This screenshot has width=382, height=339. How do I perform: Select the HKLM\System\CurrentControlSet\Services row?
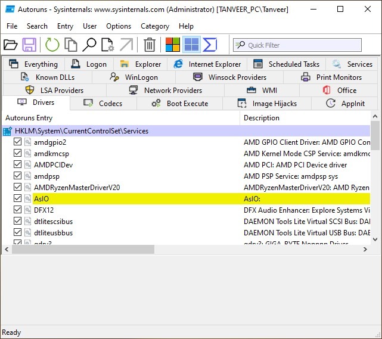click(187, 131)
